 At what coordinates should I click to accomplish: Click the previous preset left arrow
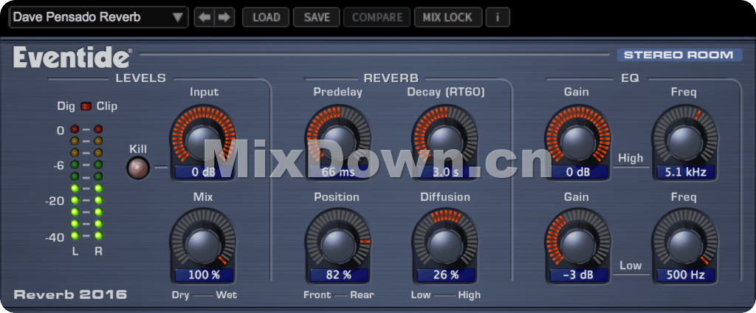coord(205,17)
